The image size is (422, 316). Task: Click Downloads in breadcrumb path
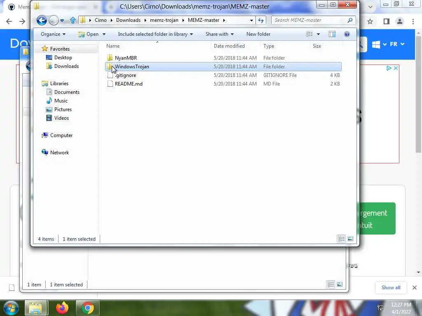(129, 20)
